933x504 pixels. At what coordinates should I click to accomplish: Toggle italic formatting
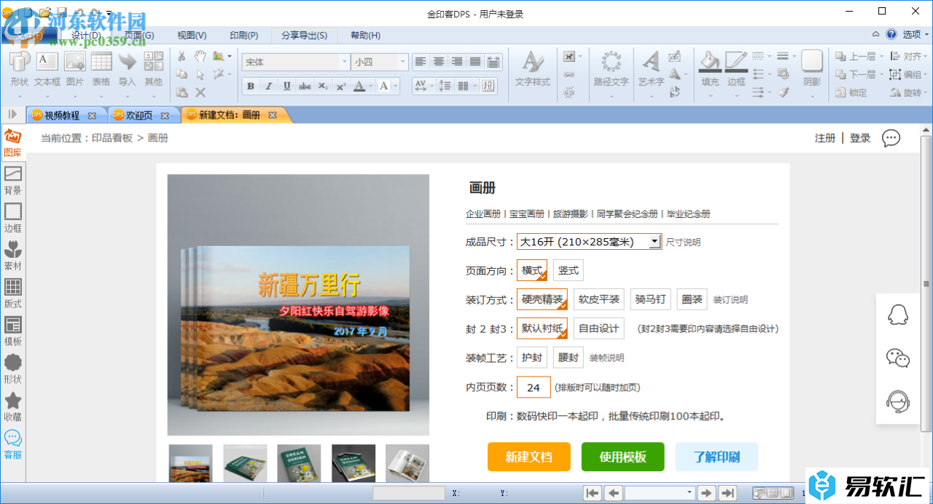click(268, 86)
